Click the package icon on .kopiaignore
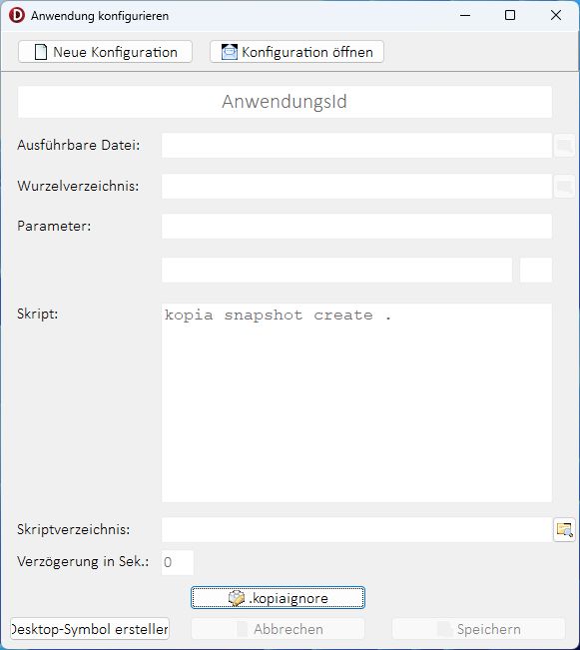The width and height of the screenshot is (580, 650). tap(237, 598)
